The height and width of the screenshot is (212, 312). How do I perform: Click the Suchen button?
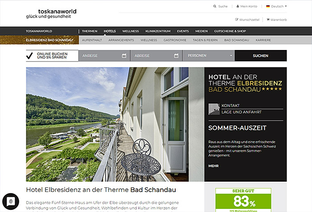click(261, 56)
